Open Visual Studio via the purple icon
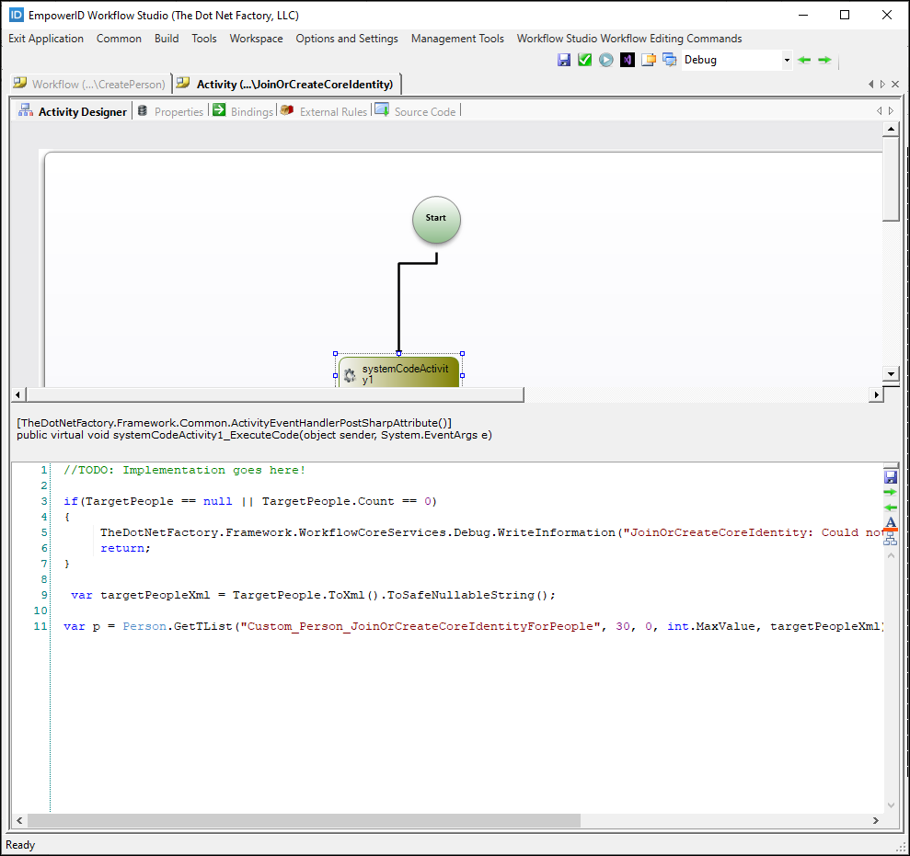 point(627,60)
